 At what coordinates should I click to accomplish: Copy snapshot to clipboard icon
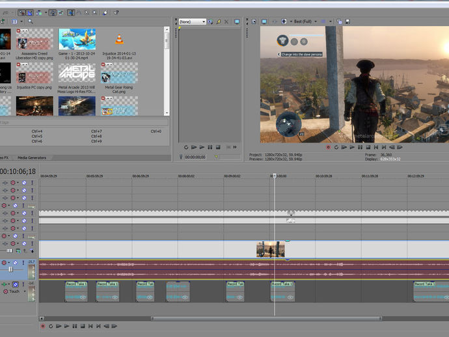coord(339,21)
